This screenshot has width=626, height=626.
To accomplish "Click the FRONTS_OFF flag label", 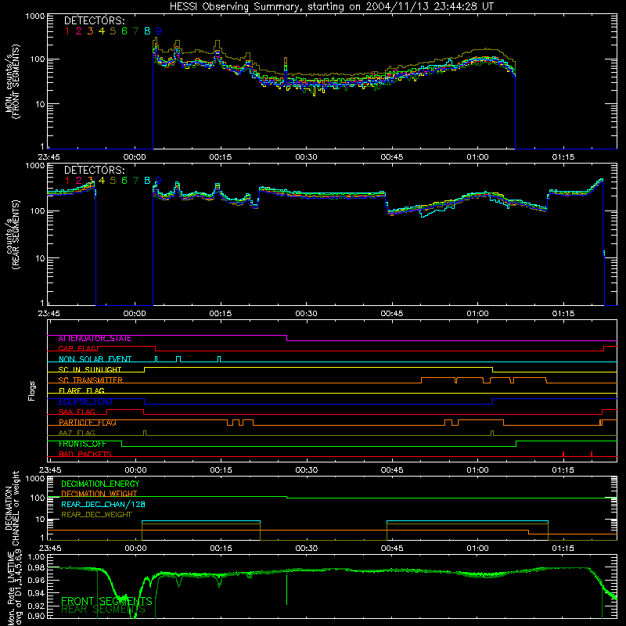I will [82, 444].
